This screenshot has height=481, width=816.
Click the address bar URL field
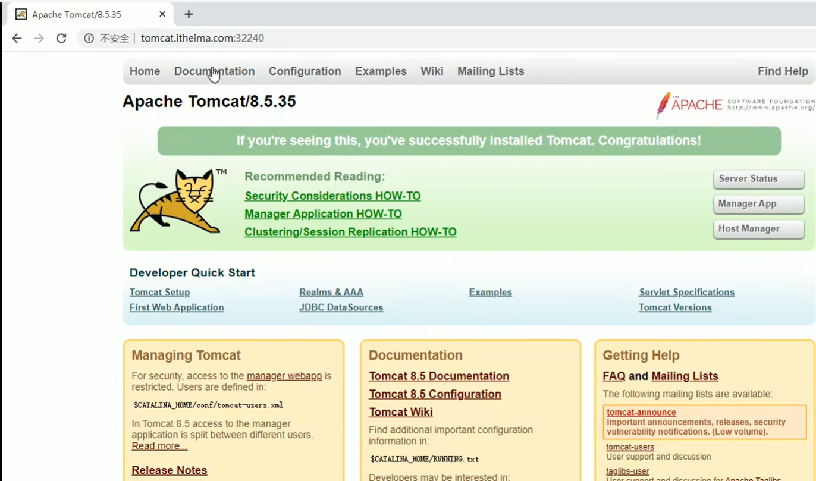pyautogui.click(x=202, y=39)
